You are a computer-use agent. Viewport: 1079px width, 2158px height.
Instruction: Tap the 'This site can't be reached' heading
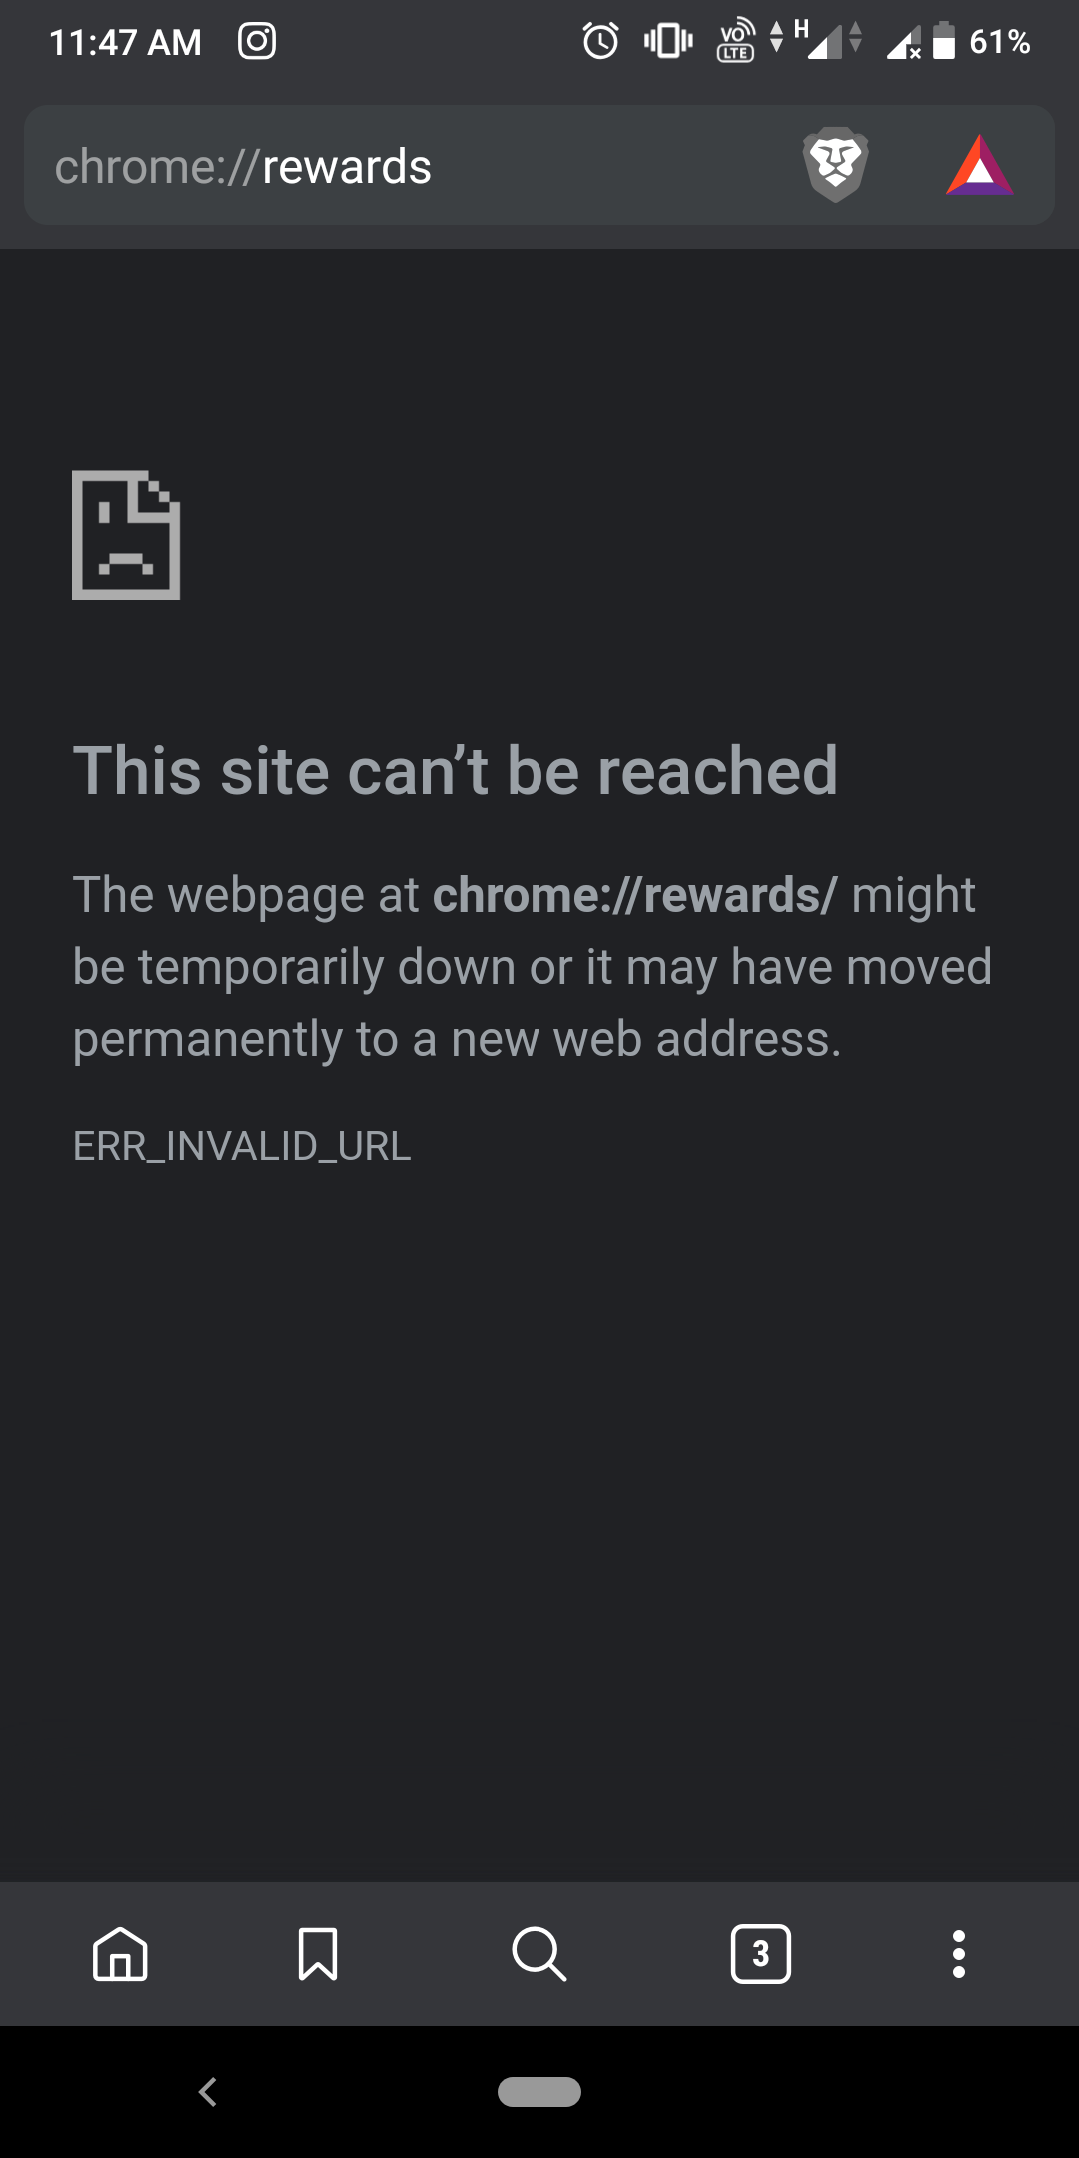point(456,771)
